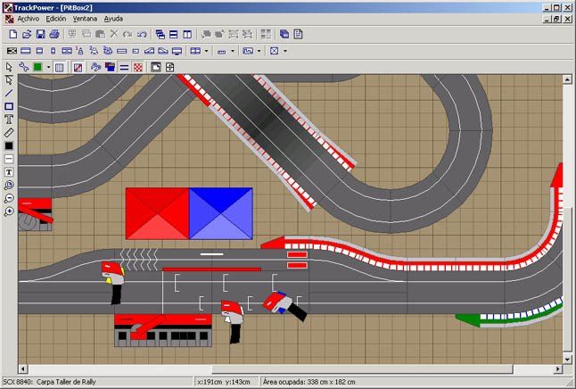Insert the monitor-shaped track accessory
The width and height of the screenshot is (576, 389).
177,51
